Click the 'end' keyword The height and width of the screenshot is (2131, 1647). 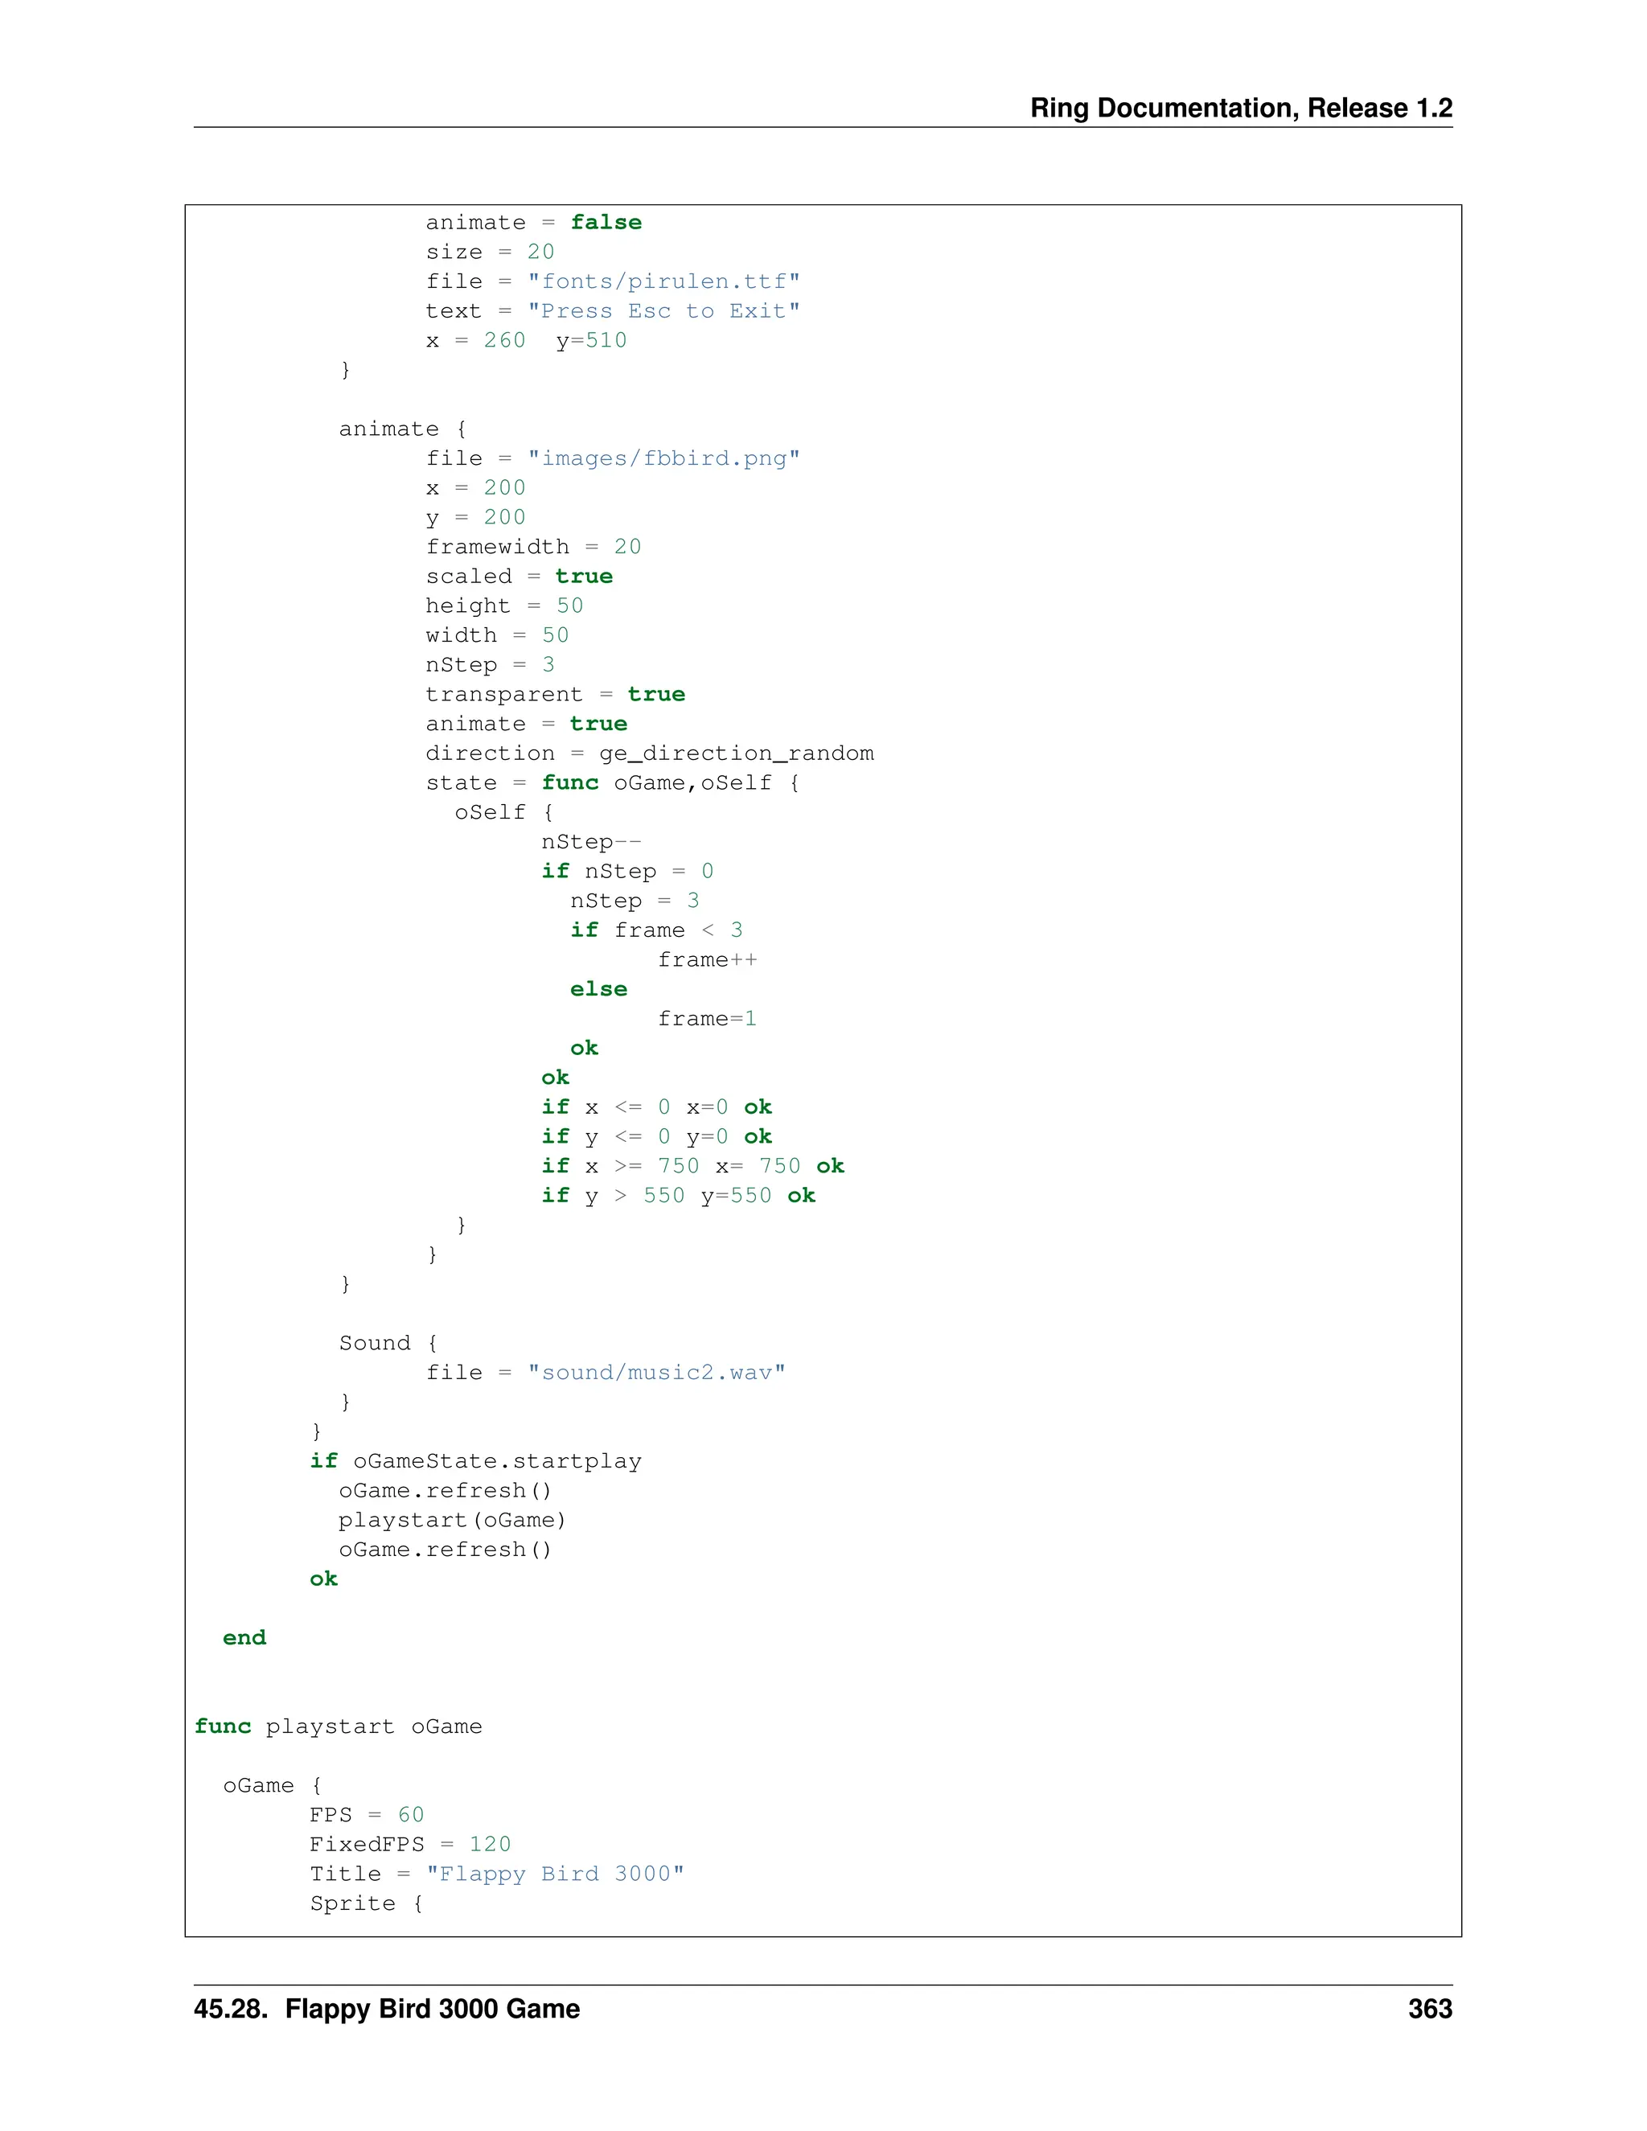coord(244,1638)
